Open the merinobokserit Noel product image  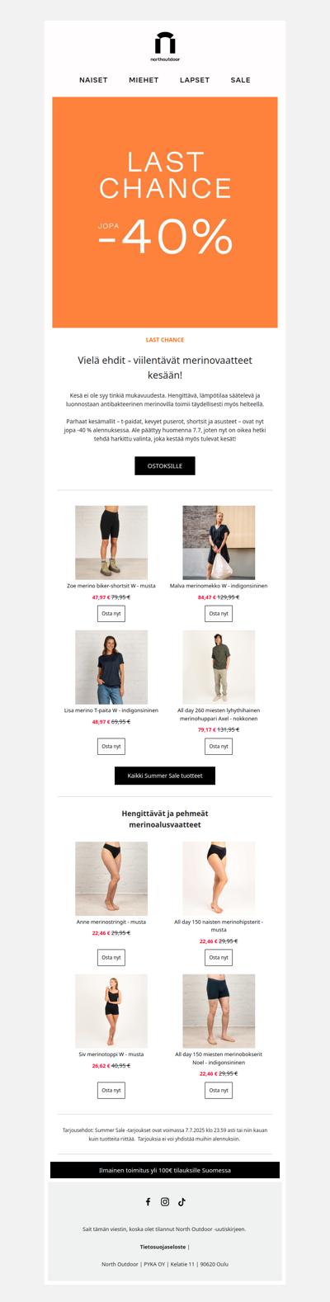point(219,1011)
